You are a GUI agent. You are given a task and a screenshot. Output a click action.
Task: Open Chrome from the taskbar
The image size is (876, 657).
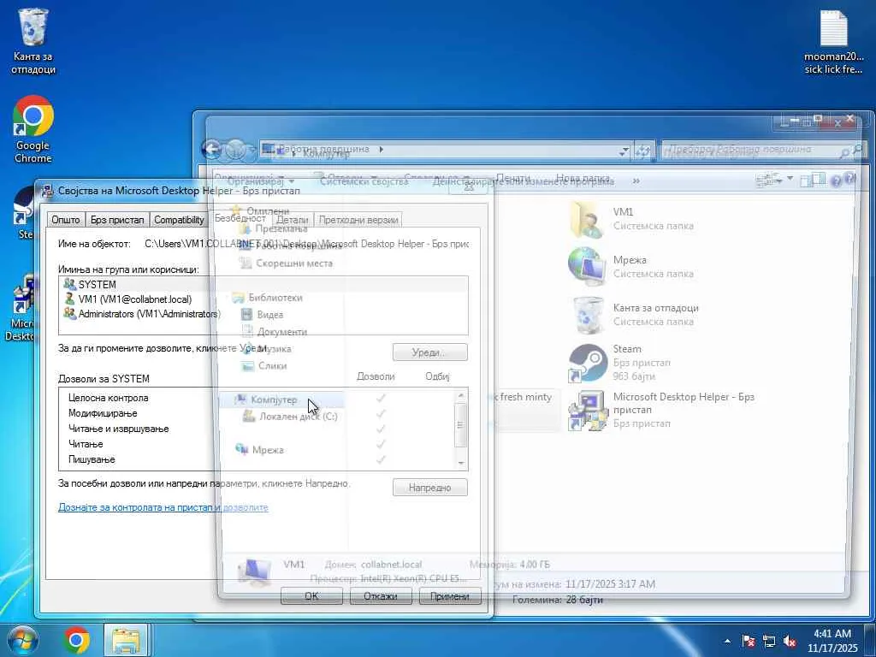click(76, 640)
